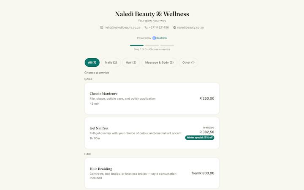Open the Booklink powered-by link

(x=160, y=38)
